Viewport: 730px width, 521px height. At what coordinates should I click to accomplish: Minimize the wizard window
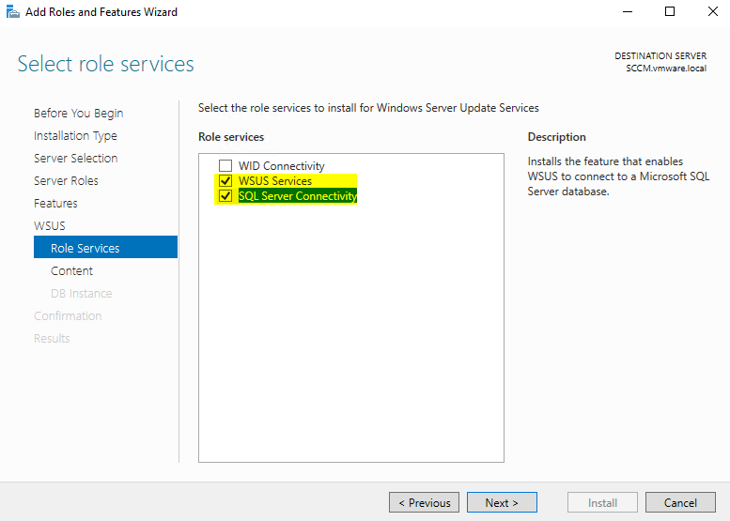(627, 12)
